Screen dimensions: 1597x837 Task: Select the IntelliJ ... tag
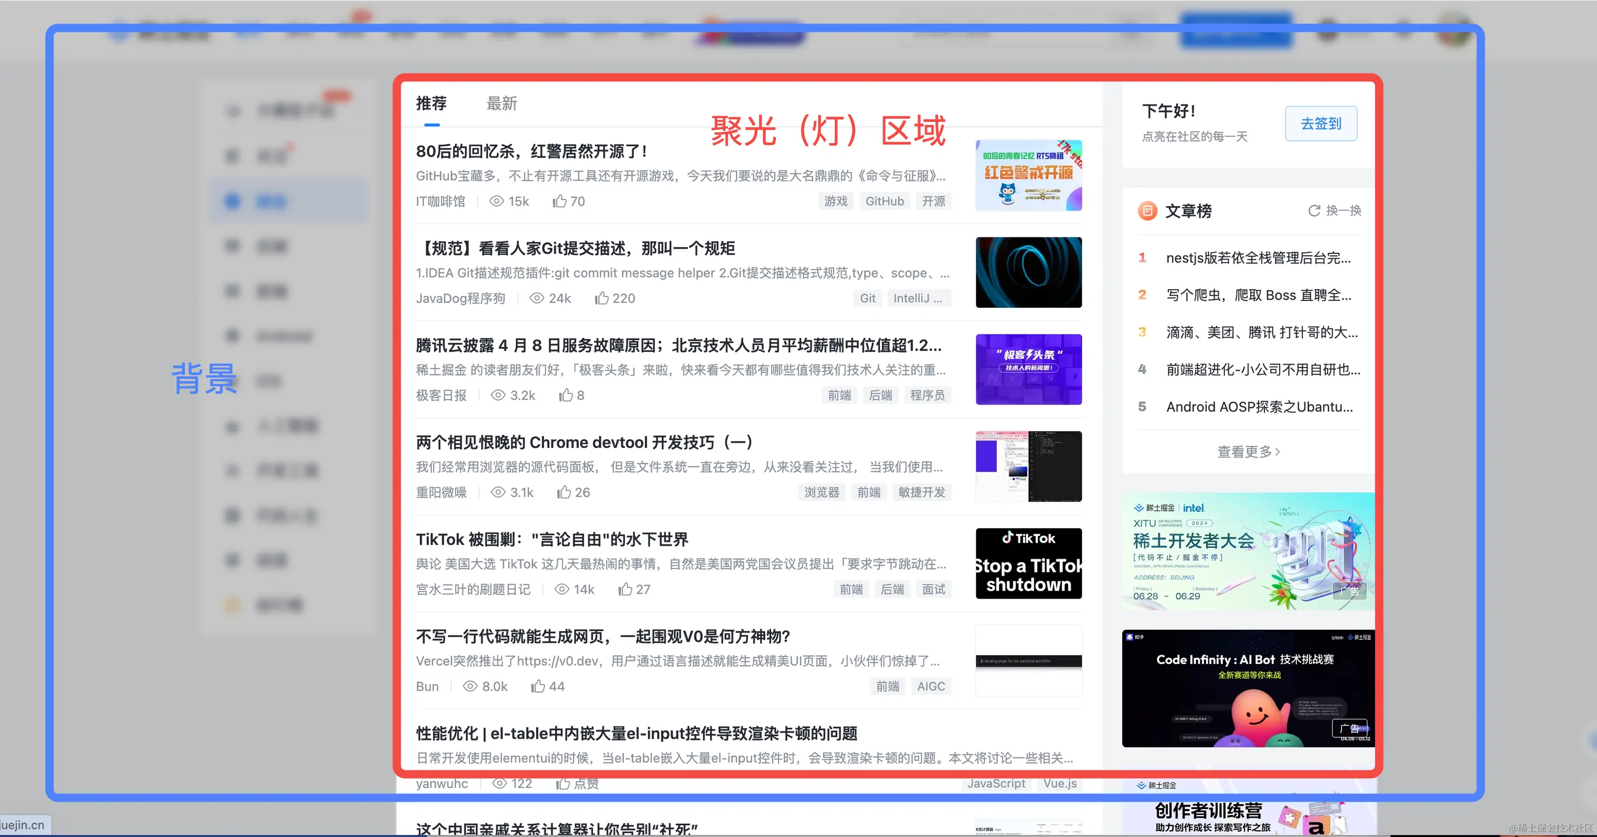918,299
